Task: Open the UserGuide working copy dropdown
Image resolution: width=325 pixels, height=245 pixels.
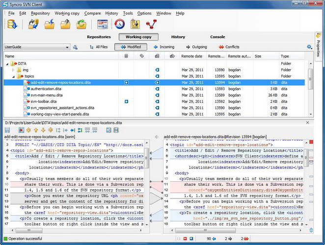Action: (67, 47)
